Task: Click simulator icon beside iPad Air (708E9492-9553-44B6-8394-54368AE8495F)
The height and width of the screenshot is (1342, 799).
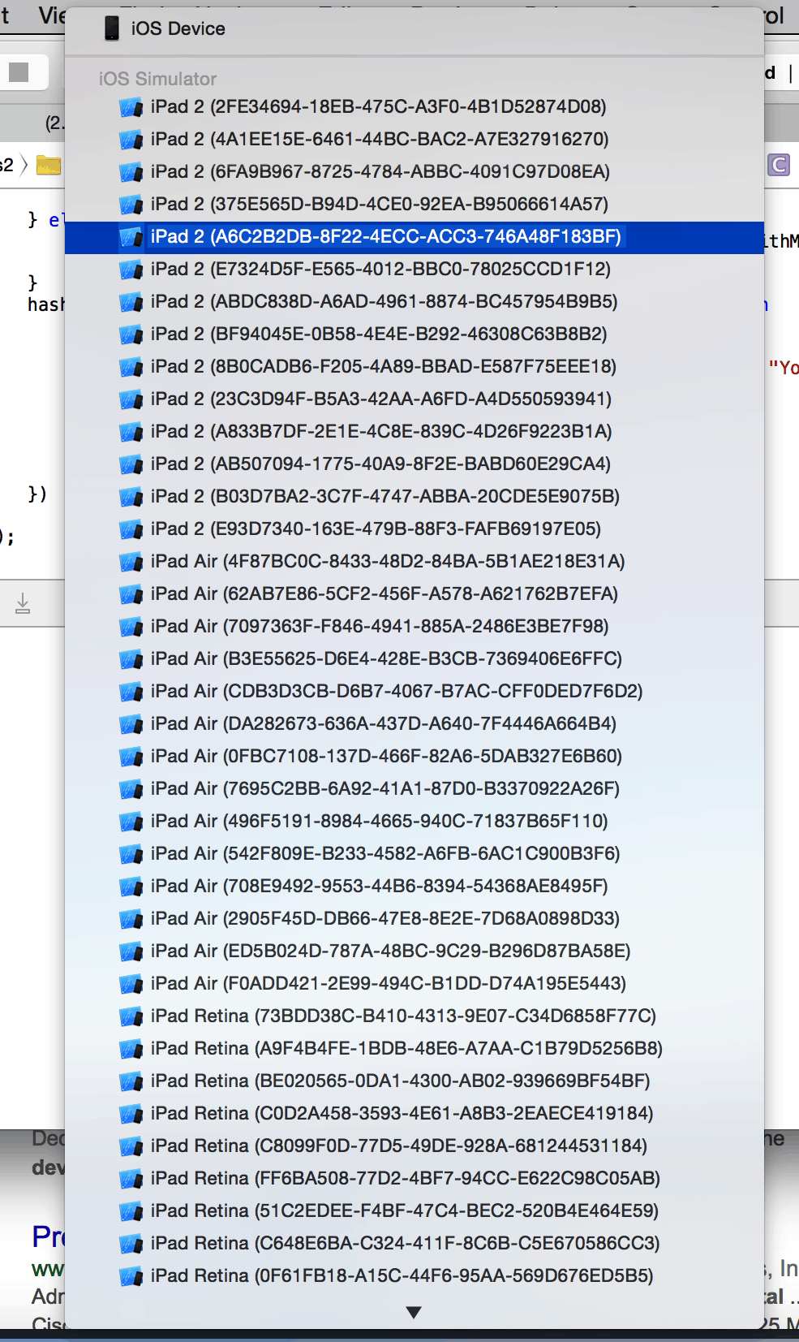Action: 131,887
